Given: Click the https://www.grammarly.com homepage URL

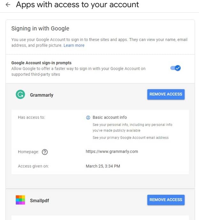Looking at the screenshot, I should pos(112,151).
